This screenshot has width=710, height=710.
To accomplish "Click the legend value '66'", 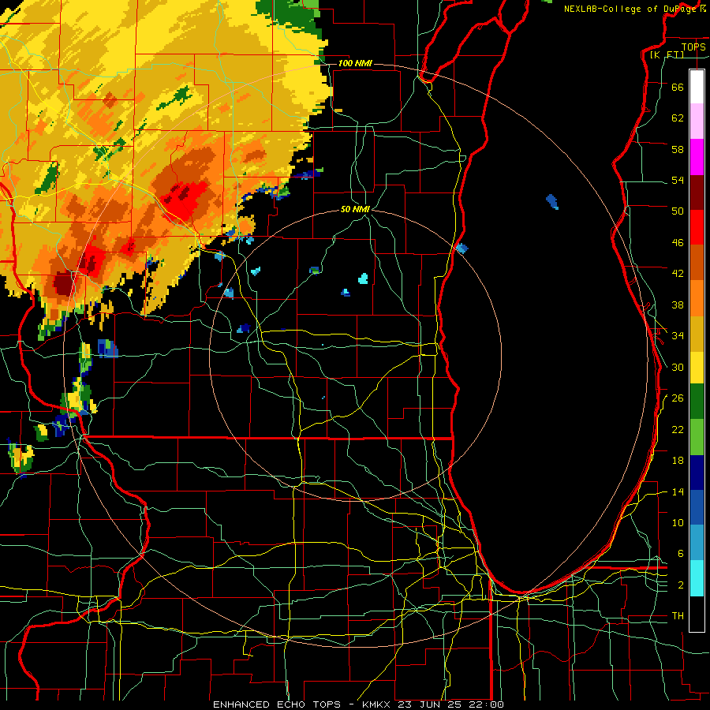I will [678, 87].
